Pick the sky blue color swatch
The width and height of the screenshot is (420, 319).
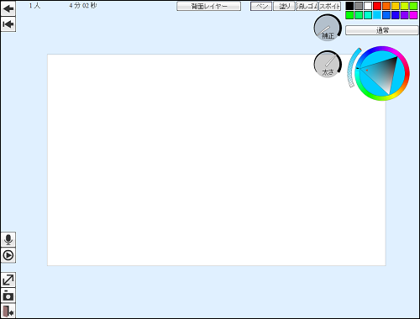(377, 15)
